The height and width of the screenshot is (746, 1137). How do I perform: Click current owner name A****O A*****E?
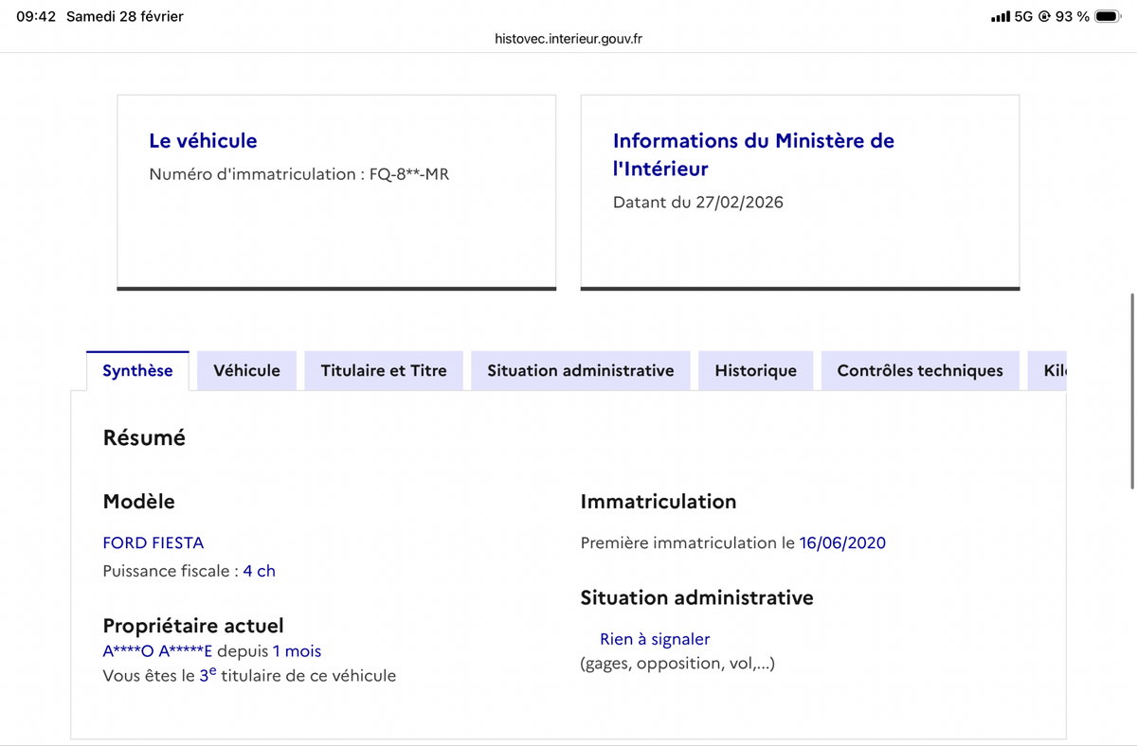click(x=157, y=651)
